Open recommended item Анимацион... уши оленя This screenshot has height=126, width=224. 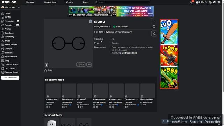[x=69, y=96]
